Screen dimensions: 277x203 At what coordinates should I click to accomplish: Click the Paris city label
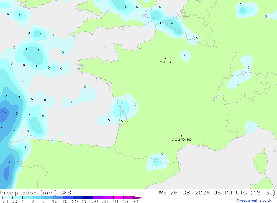[165, 61]
